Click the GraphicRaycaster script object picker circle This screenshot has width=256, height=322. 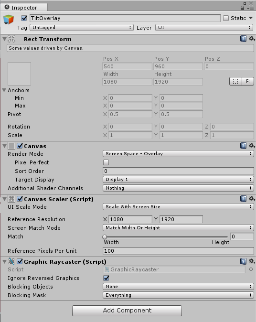(251, 269)
